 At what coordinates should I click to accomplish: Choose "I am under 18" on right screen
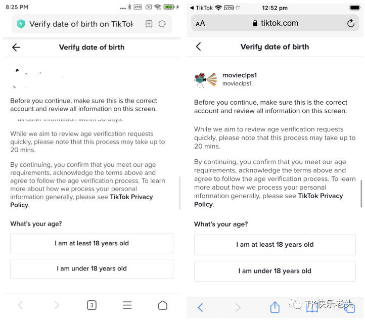pos(275,271)
